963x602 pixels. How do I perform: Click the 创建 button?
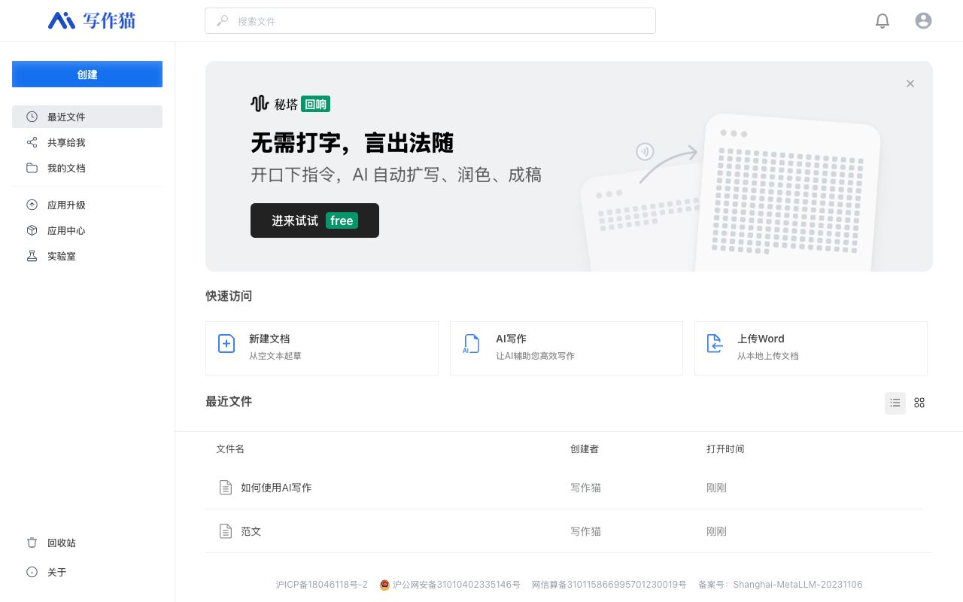coord(87,74)
